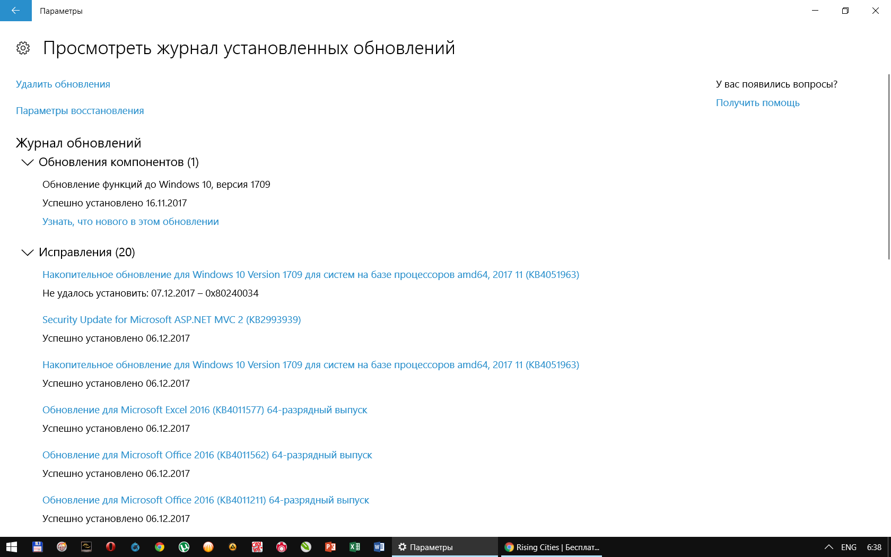Image resolution: width=891 pixels, height=557 pixels.
Task: Click the vertical scrollbar thumb
Action: coord(889,167)
